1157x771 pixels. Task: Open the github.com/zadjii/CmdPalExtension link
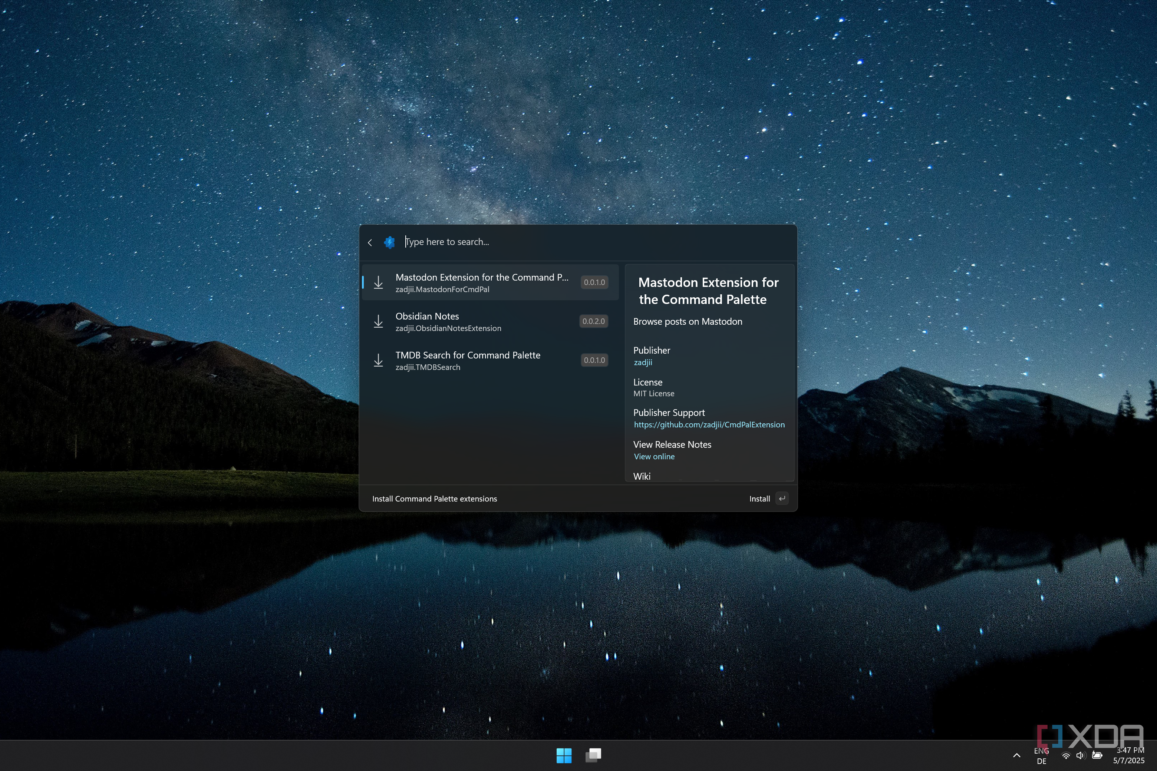click(709, 425)
